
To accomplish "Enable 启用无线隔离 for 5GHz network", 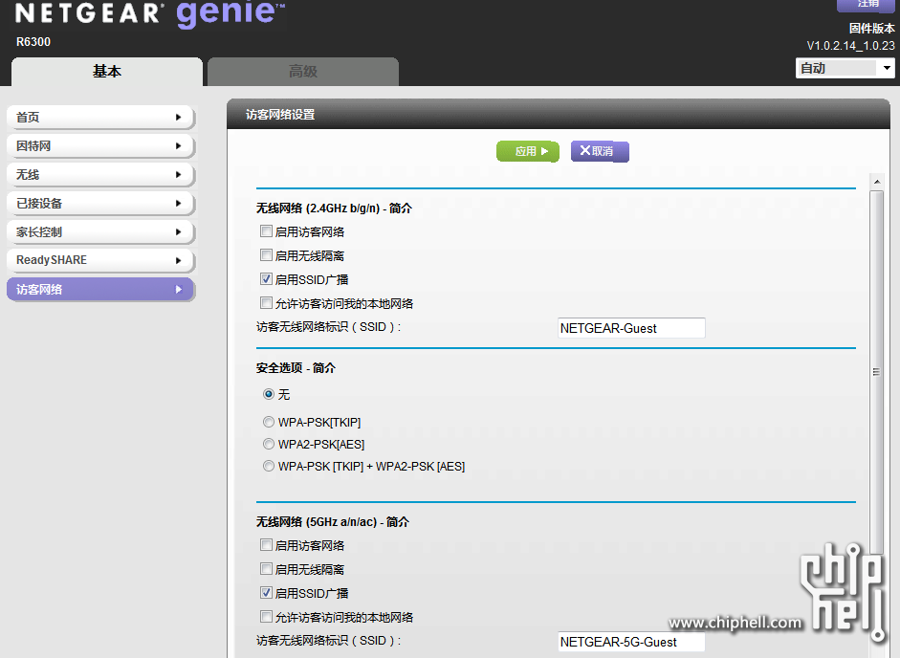I will [266, 569].
